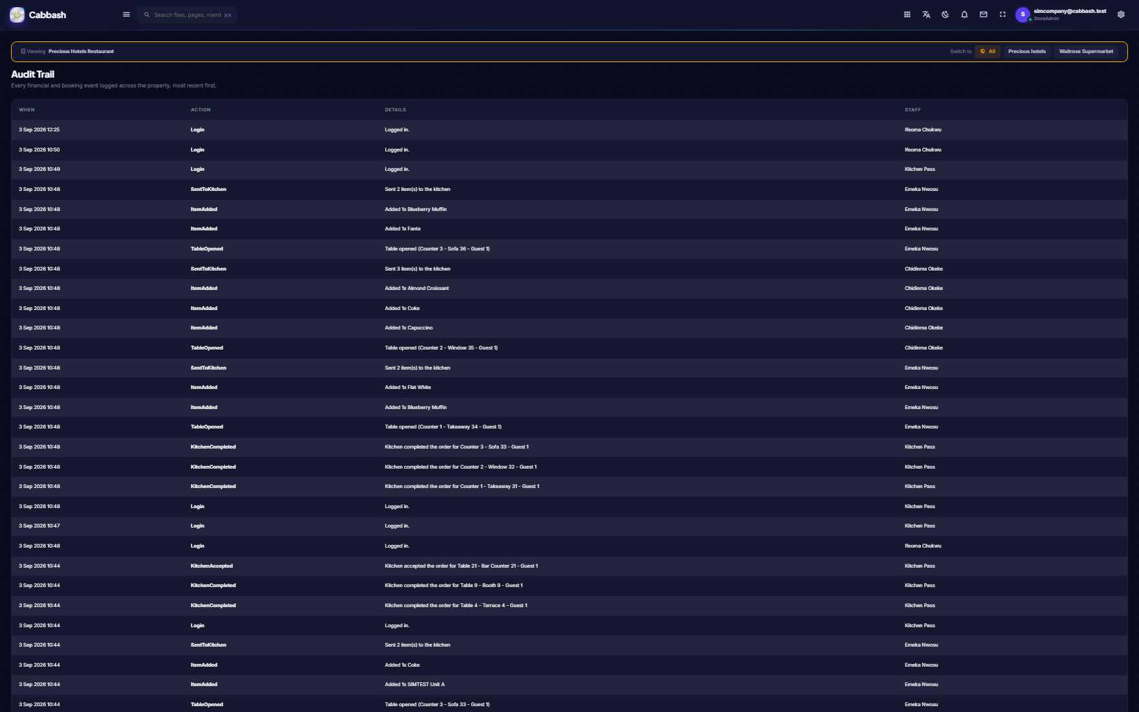This screenshot has height=712, width=1139.
Task: Click 'Table opened (Counter 3 - Sofa 33 - Guest 1)'
Action: click(437, 705)
